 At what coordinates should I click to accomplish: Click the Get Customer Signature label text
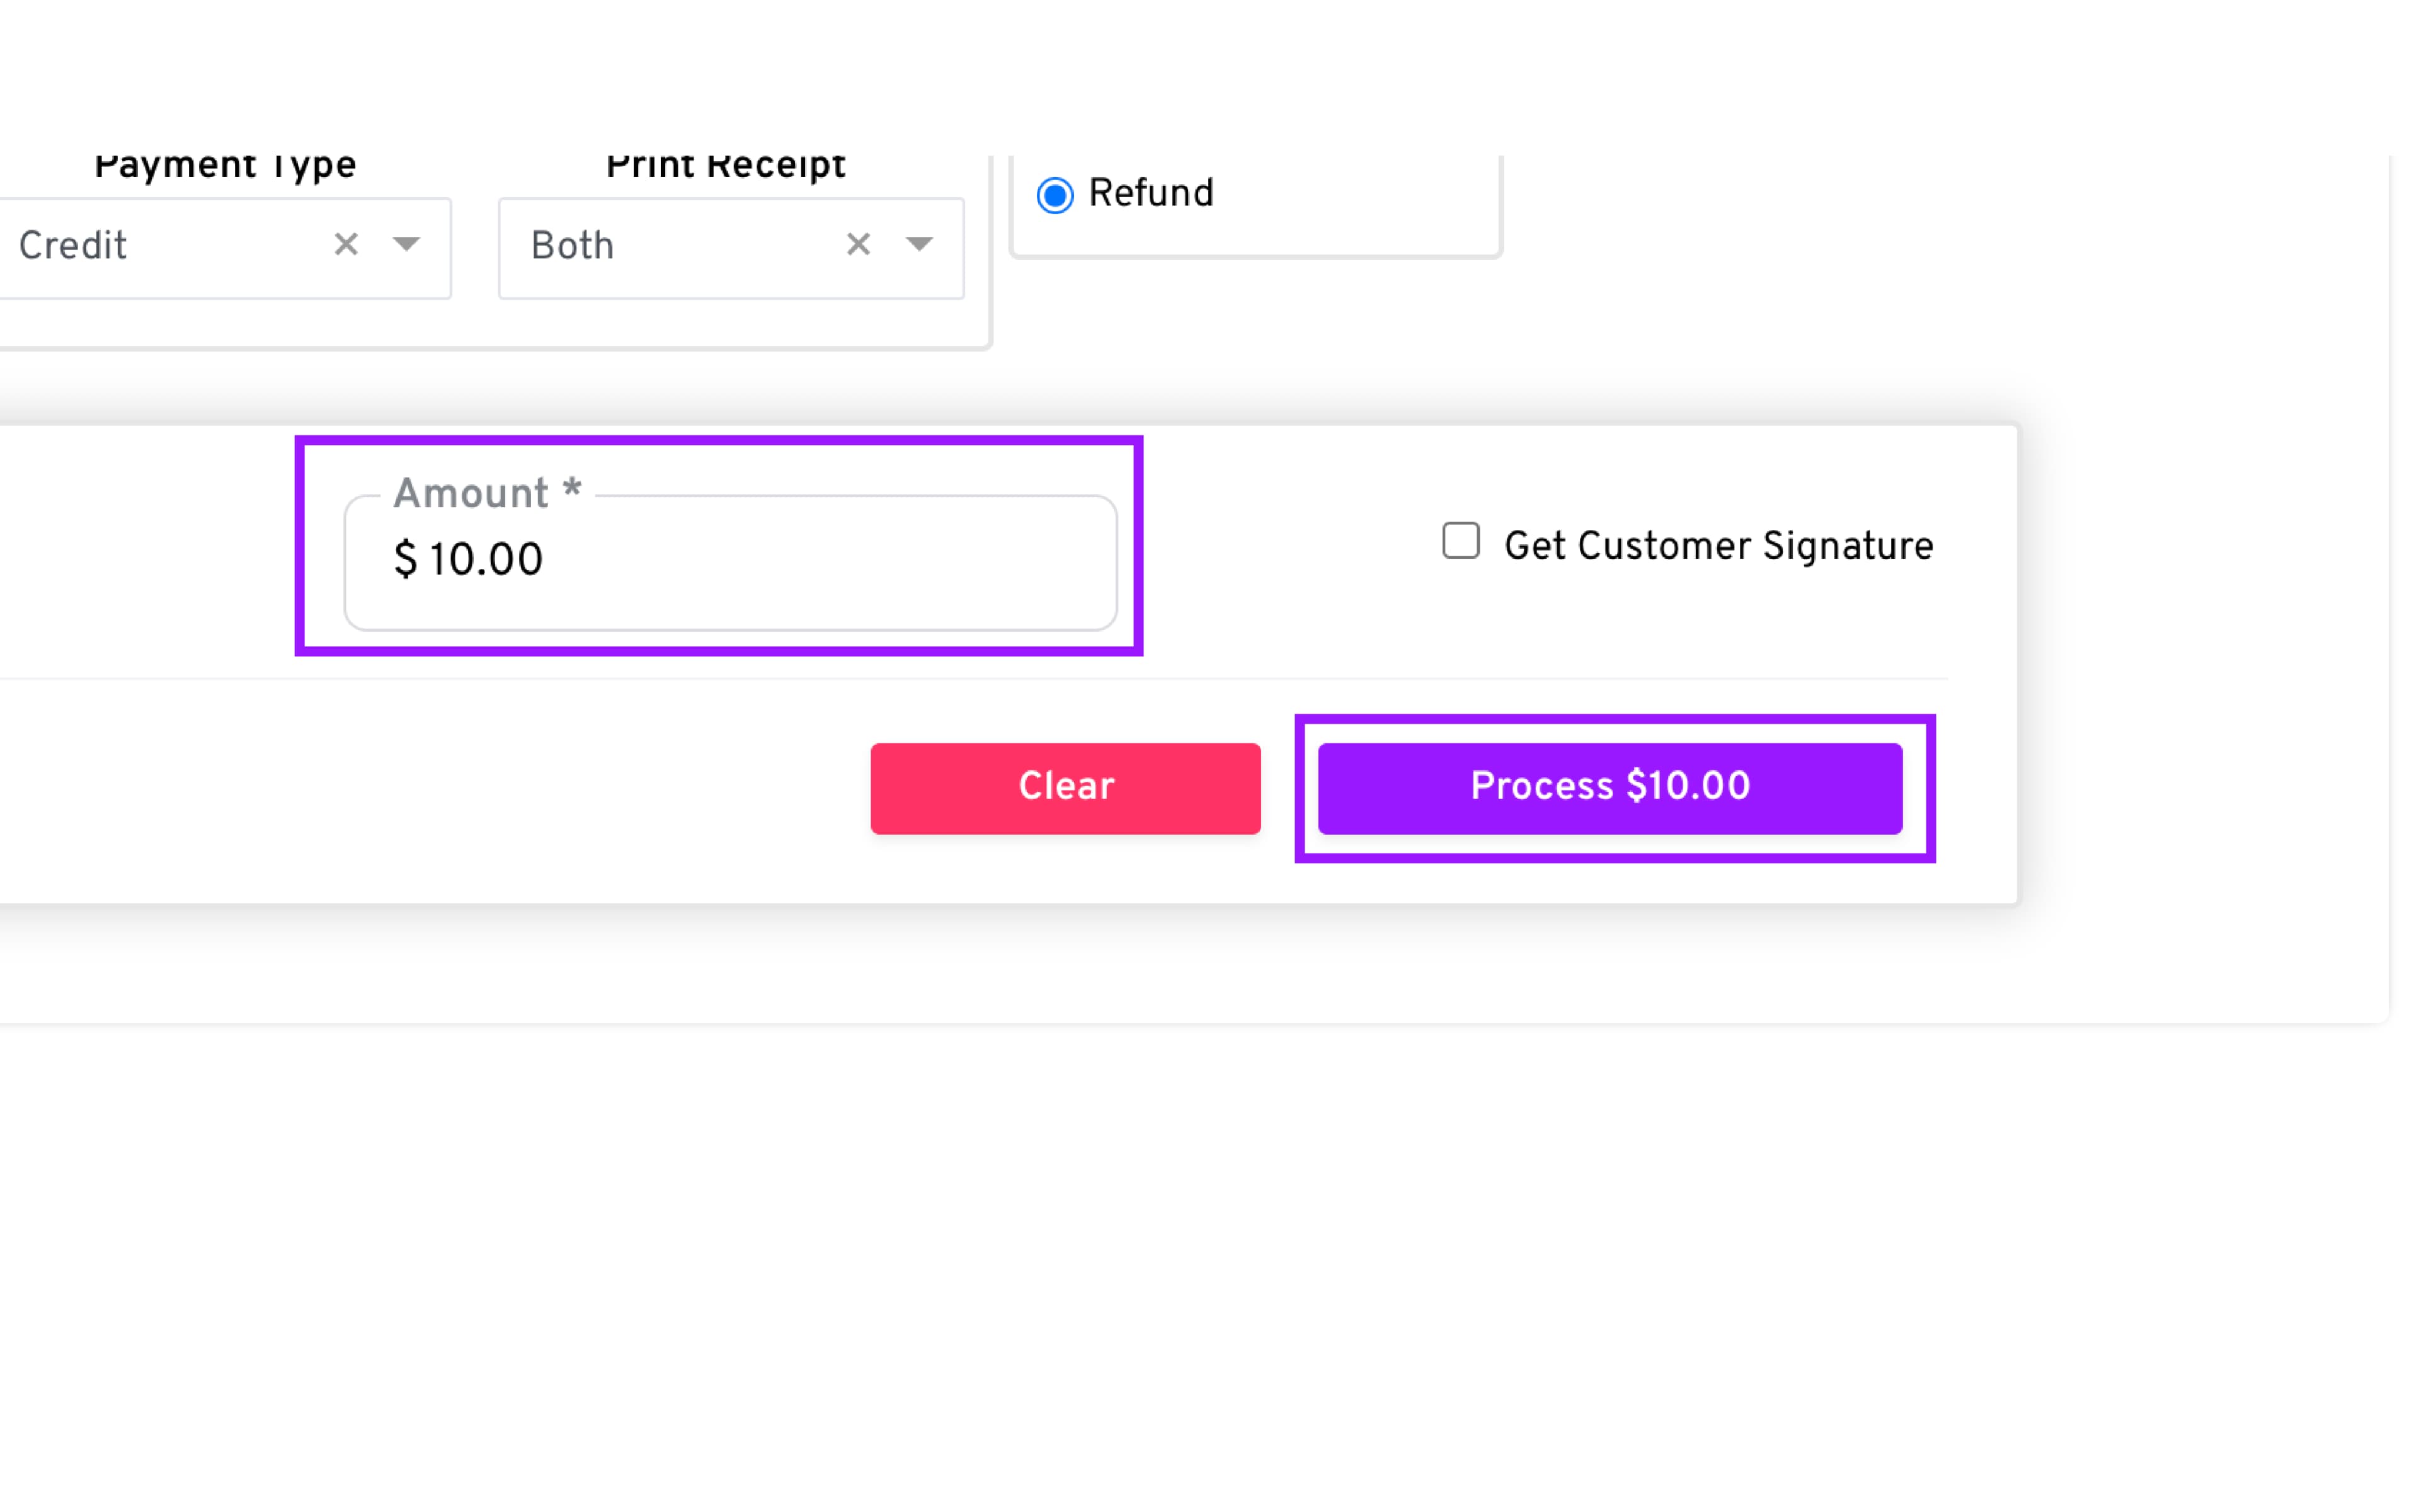(x=1717, y=546)
